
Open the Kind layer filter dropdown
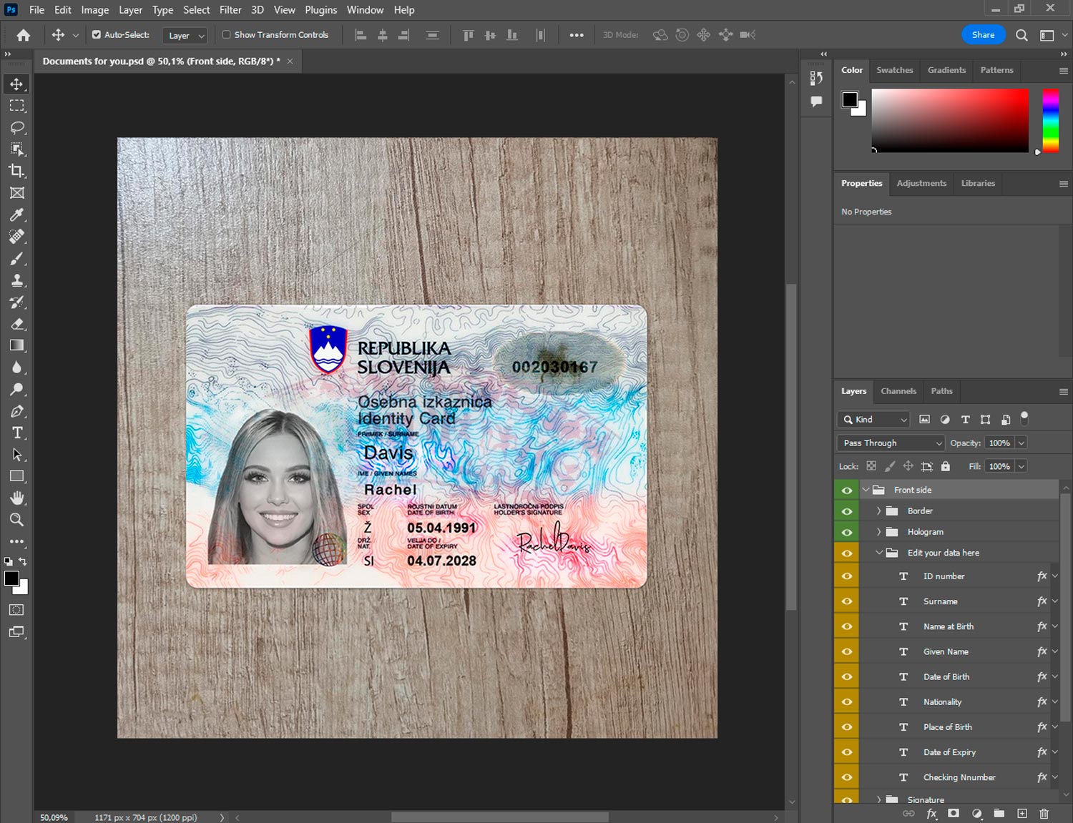pos(874,420)
